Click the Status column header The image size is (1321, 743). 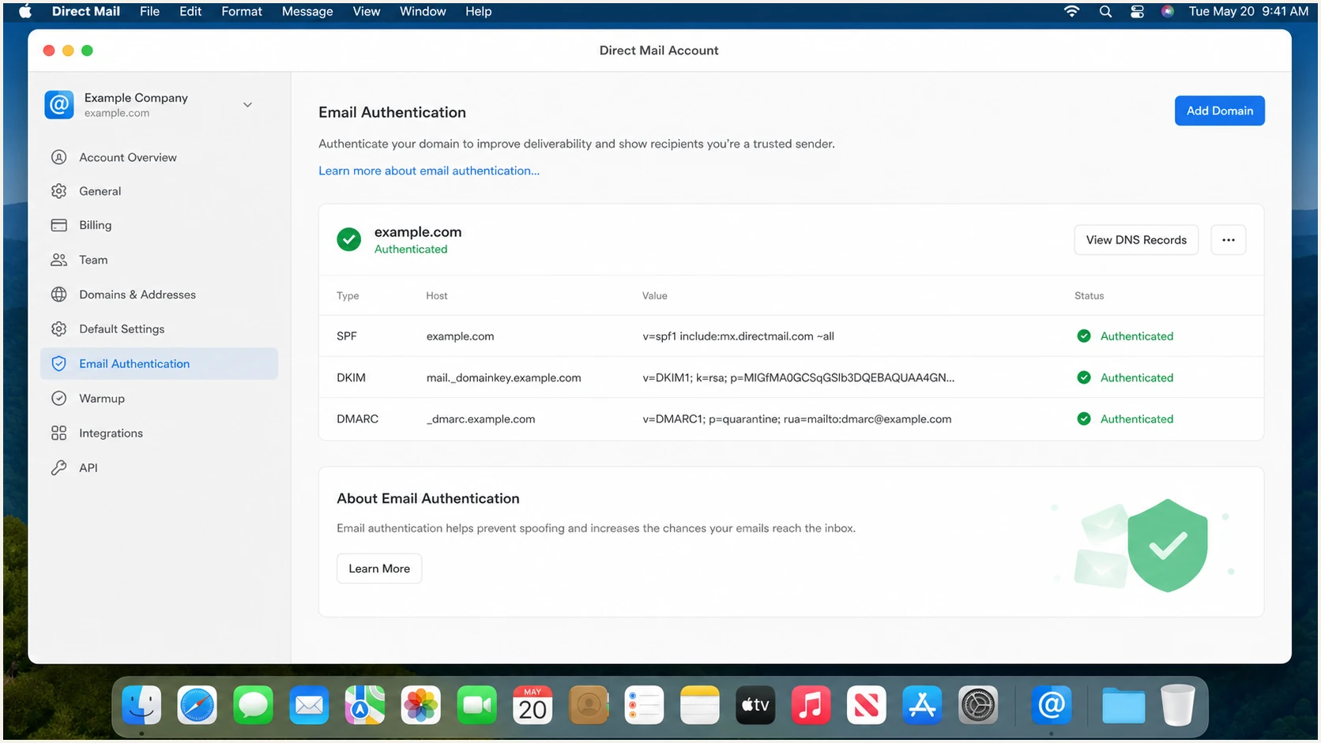(x=1089, y=295)
